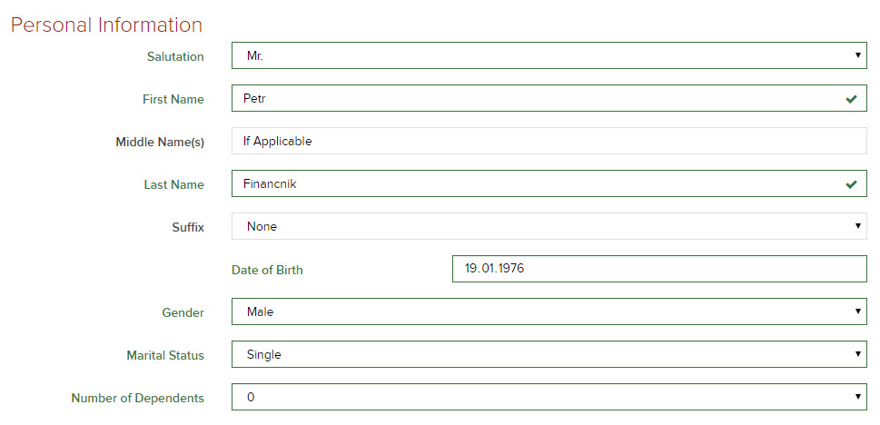Open the Gender dropdown showing Male
Screen dimensions: 880x425
point(549,311)
